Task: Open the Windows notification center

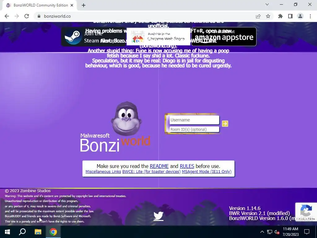Action: pos(307,232)
